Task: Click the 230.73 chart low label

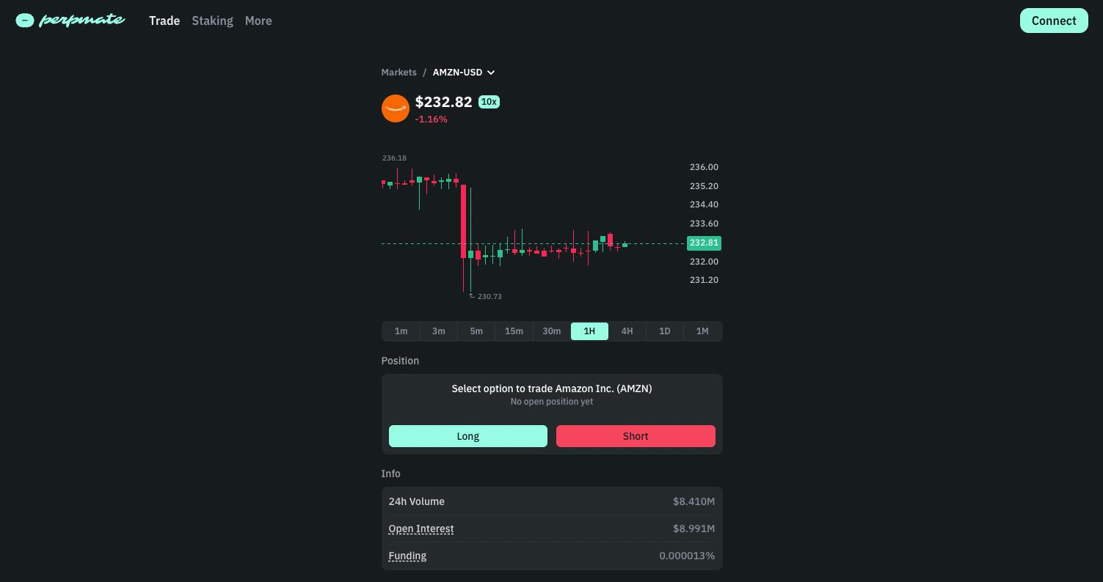Action: click(x=489, y=296)
